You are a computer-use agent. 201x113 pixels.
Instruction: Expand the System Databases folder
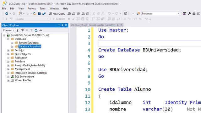coord(12,43)
